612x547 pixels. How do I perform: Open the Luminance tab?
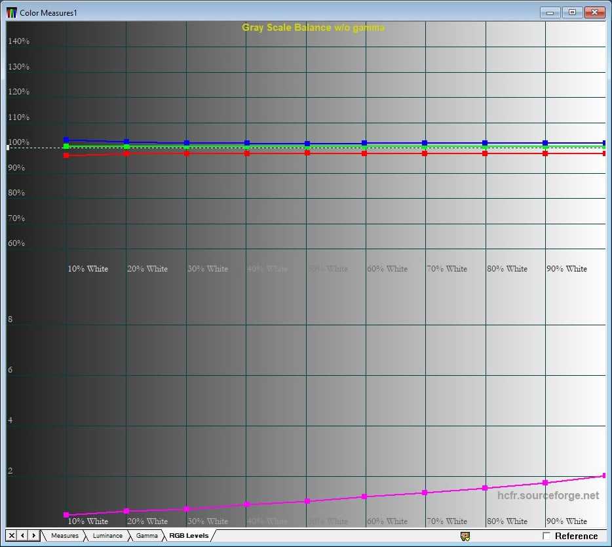107,536
